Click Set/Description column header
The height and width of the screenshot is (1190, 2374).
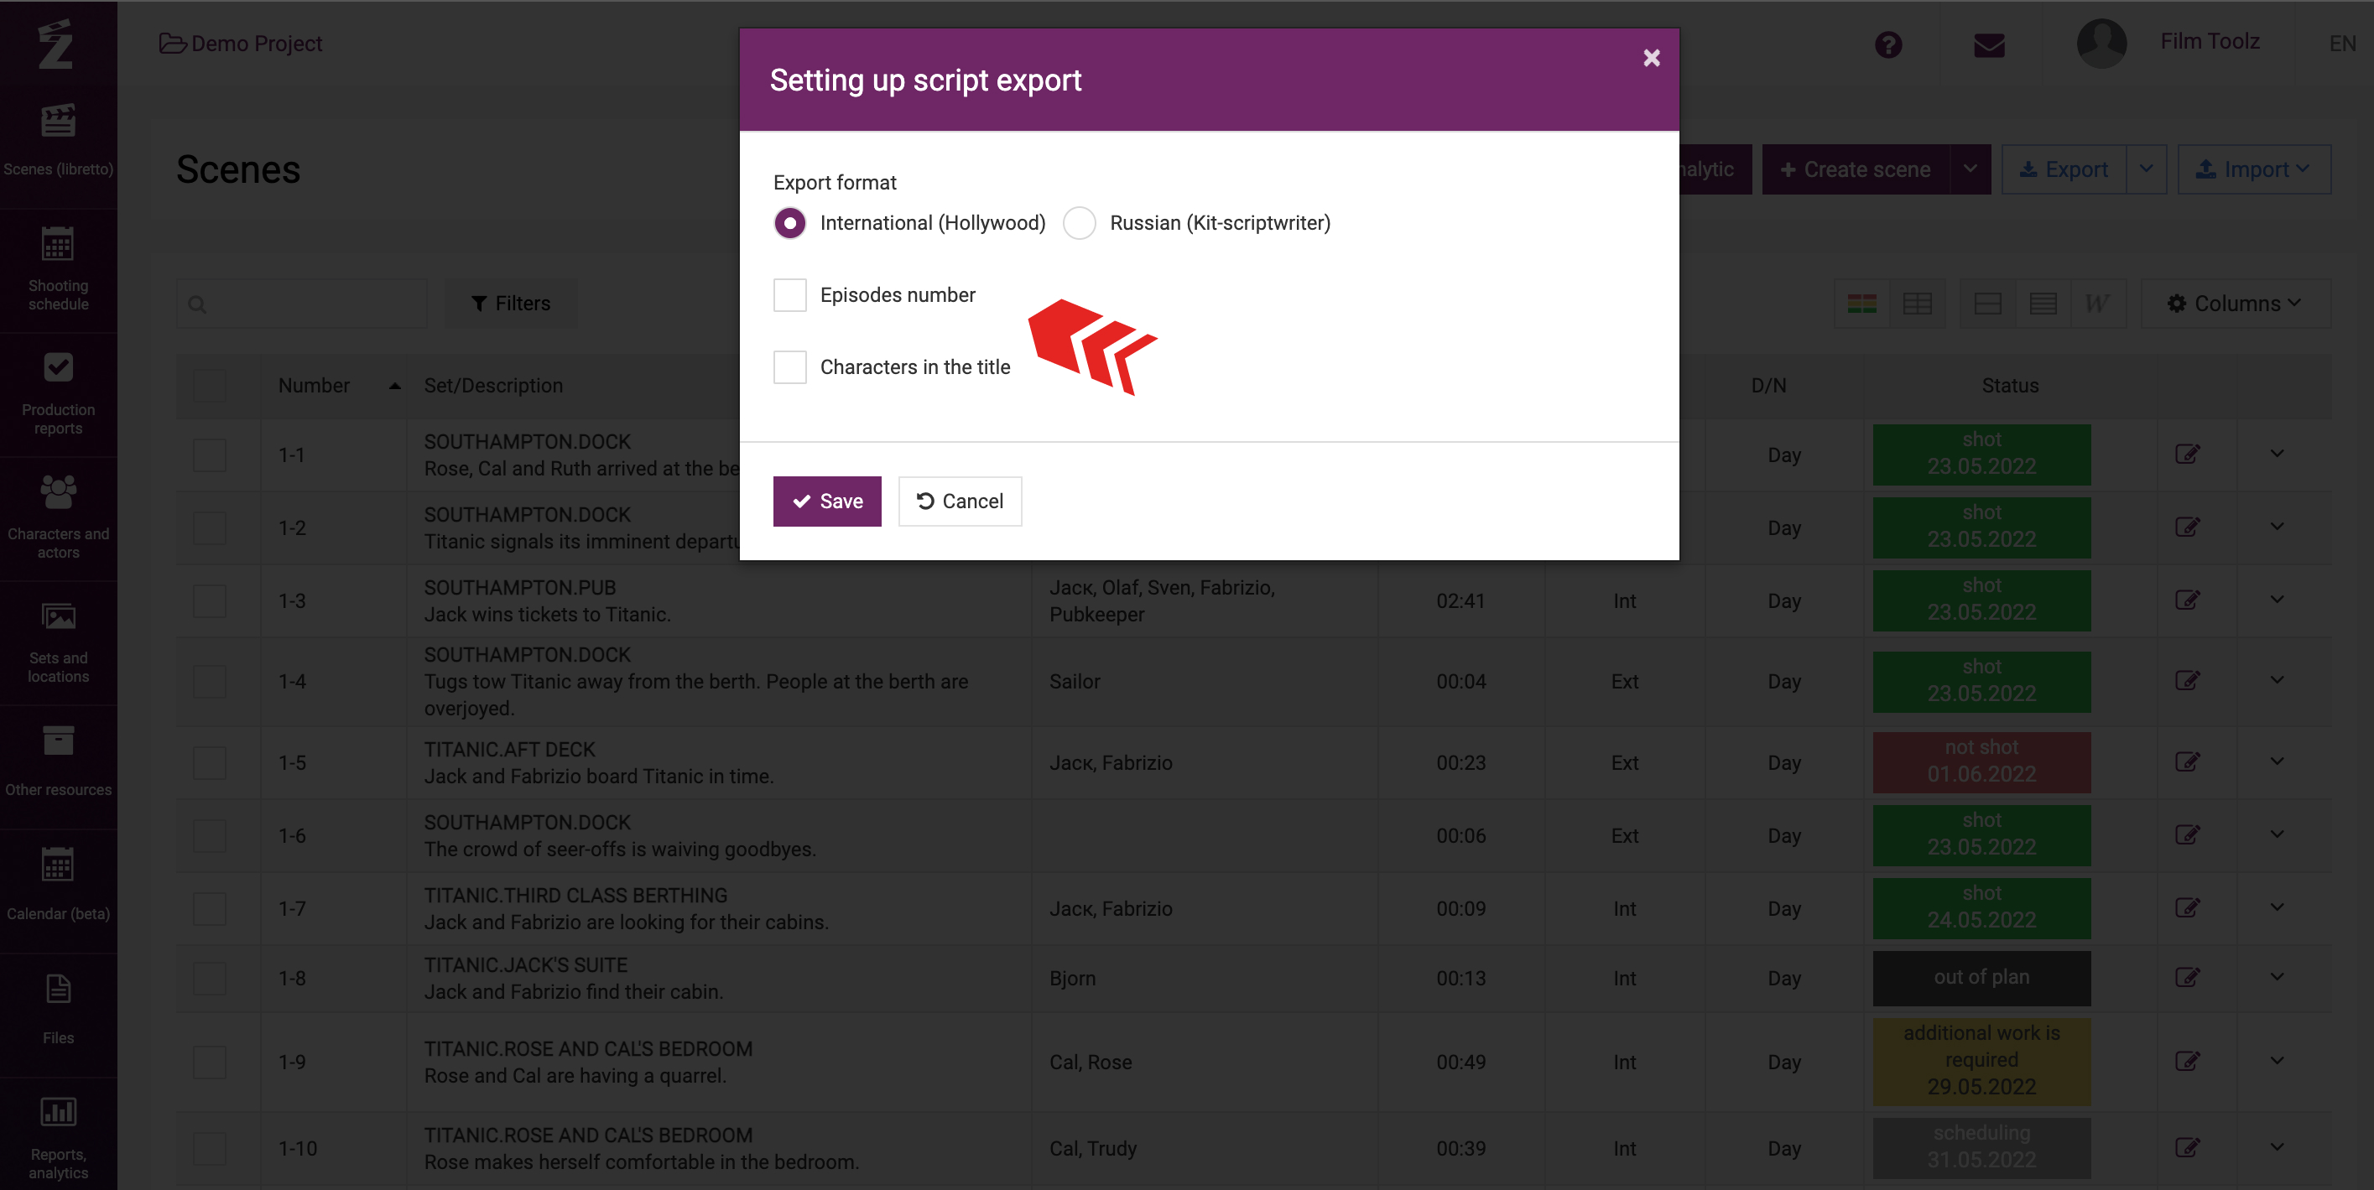[x=493, y=385]
